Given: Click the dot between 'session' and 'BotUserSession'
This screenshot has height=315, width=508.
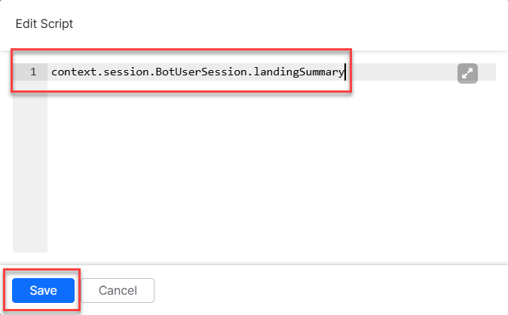Looking at the screenshot, I should [144, 73].
